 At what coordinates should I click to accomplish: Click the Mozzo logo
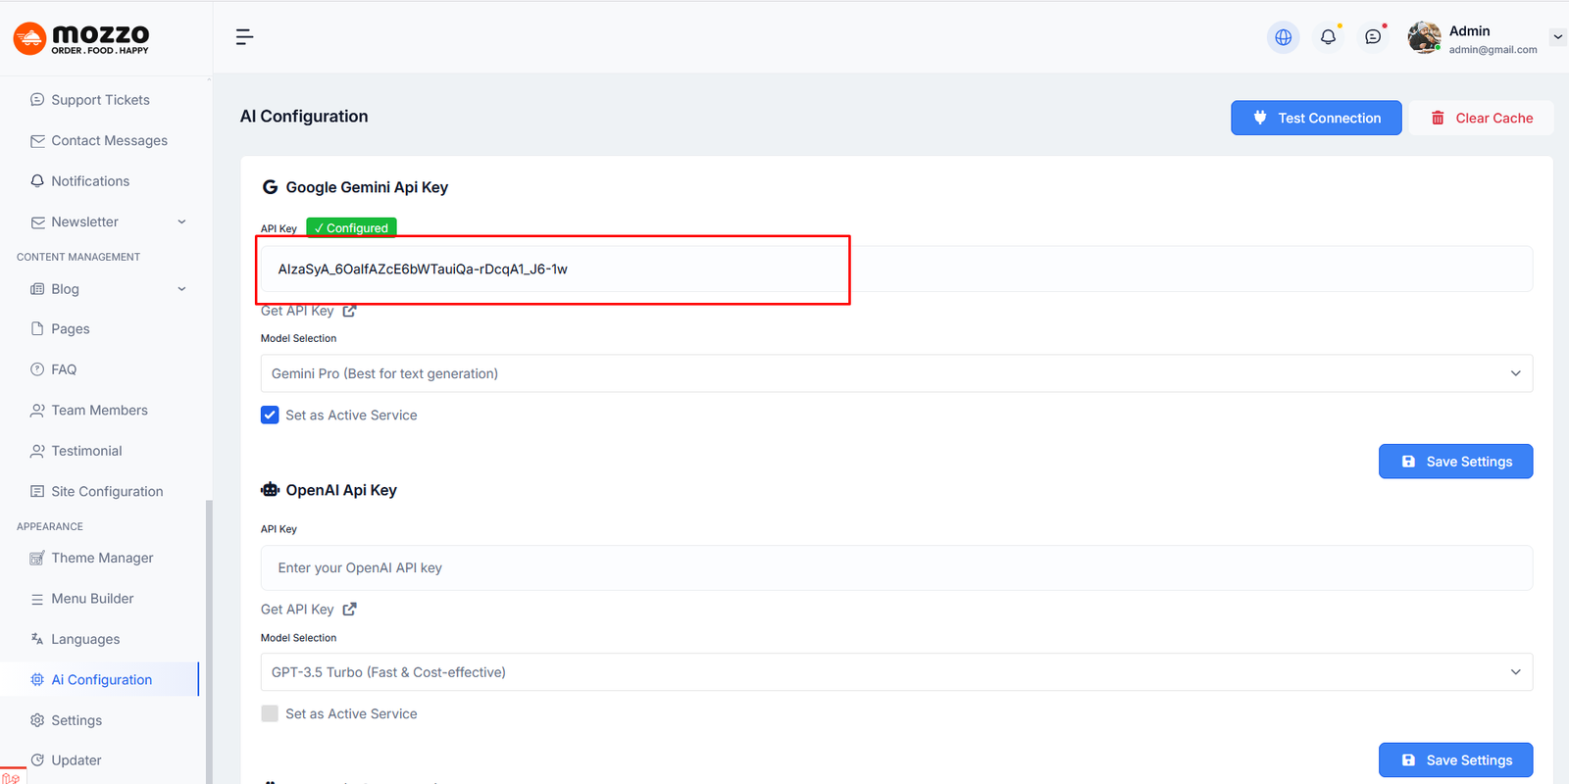point(81,38)
